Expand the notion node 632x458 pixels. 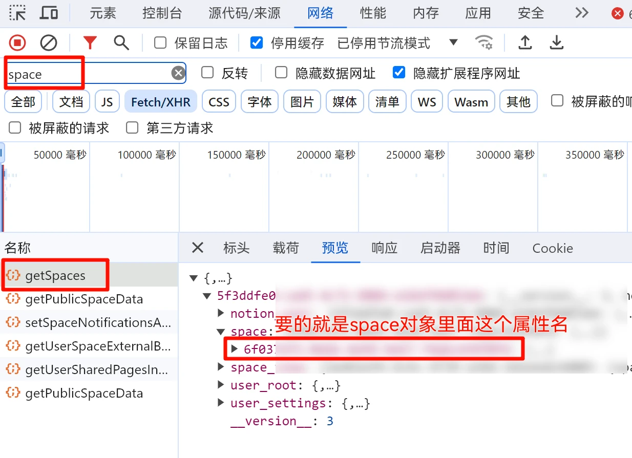(221, 313)
